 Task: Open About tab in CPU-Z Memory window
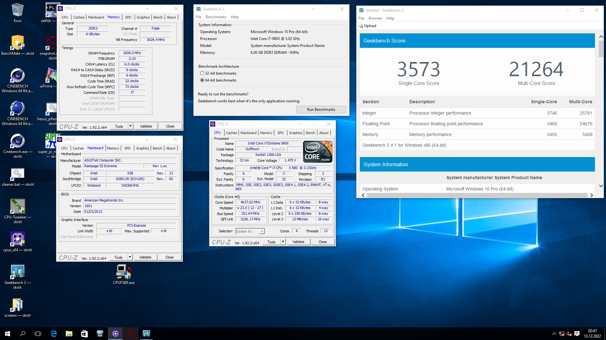pyautogui.click(x=171, y=17)
